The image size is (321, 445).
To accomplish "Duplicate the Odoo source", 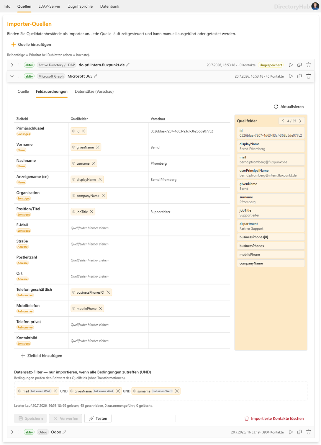I will (x=299, y=432).
